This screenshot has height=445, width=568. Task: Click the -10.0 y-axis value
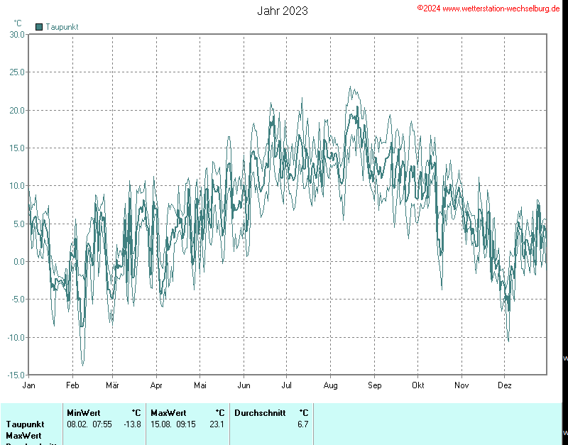click(x=16, y=337)
